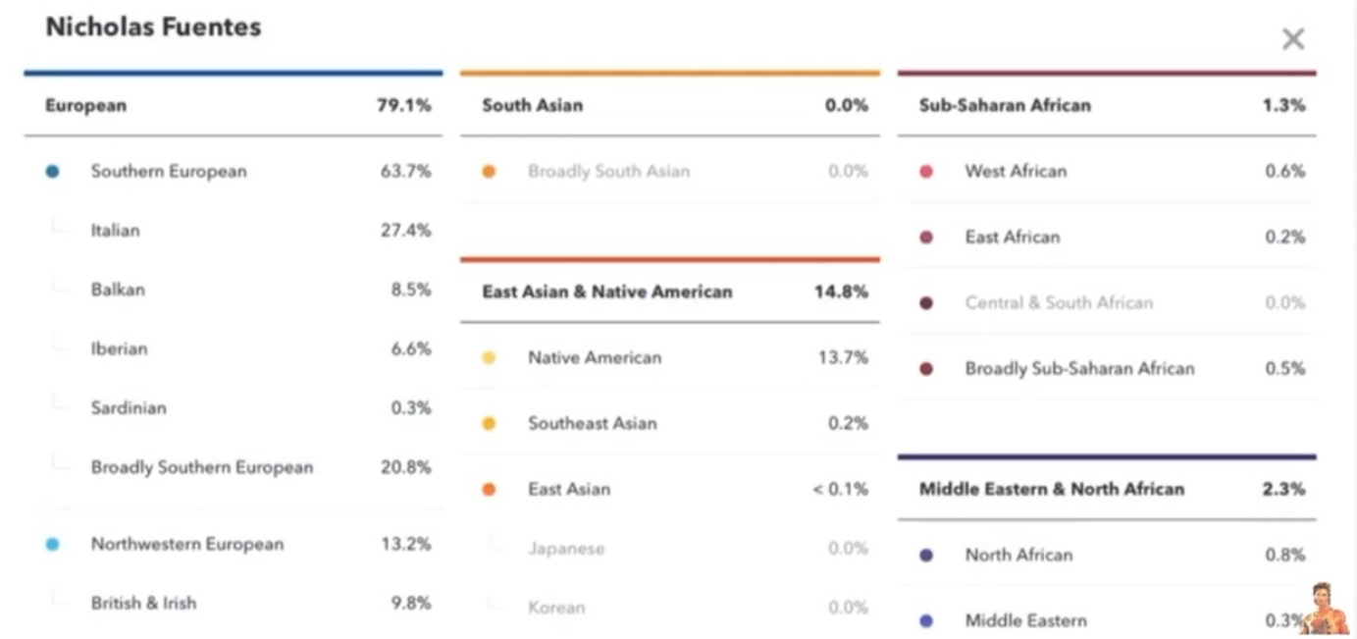The width and height of the screenshot is (1357, 639).
Task: Select the British & Irish row
Action: (234, 603)
